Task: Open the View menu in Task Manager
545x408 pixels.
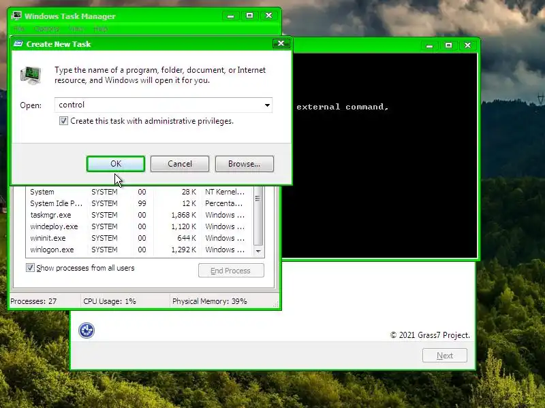Action: 76,29
